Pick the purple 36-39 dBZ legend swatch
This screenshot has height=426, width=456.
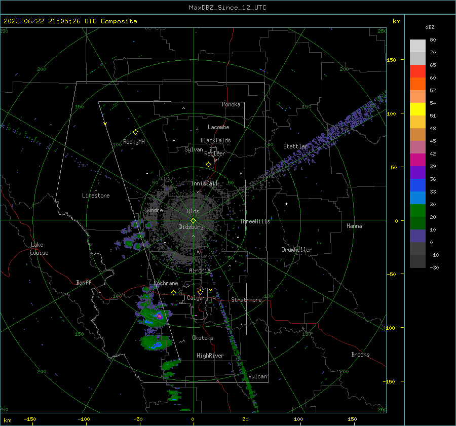(x=417, y=173)
